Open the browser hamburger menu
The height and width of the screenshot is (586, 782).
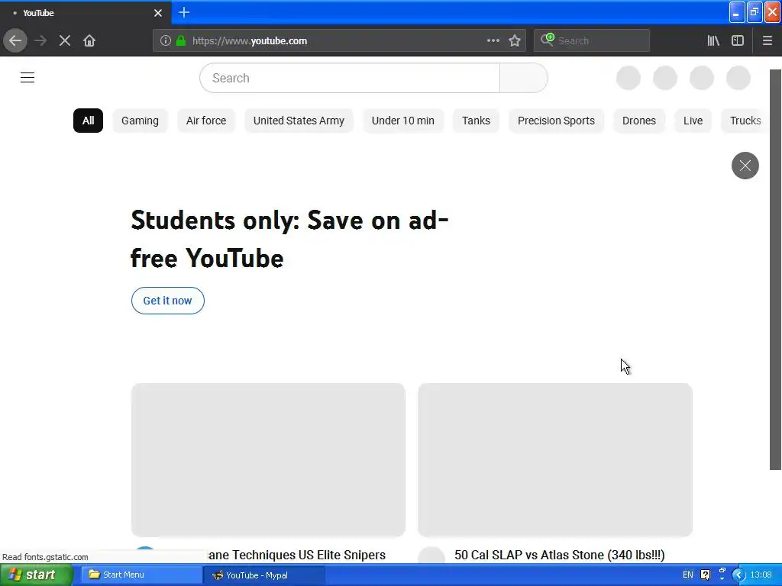tap(767, 40)
